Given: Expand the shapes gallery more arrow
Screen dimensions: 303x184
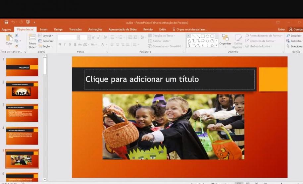Looking at the screenshot, I should (x=217, y=45).
